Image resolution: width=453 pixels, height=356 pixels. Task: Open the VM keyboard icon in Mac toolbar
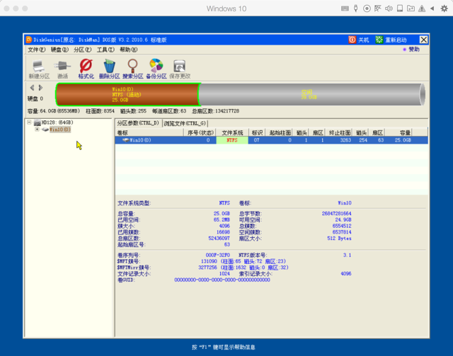point(345,8)
